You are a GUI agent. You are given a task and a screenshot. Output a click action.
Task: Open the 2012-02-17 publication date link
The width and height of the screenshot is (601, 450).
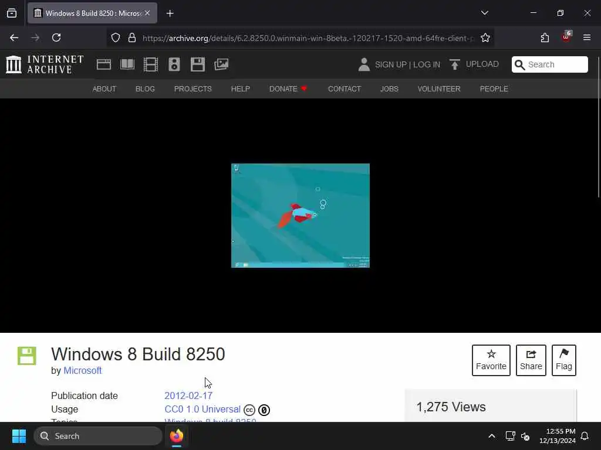click(188, 396)
